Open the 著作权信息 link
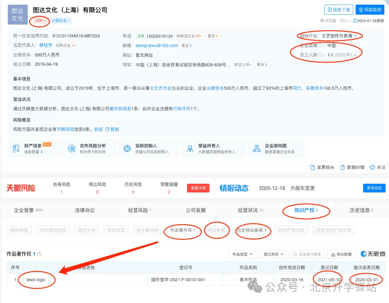The height and width of the screenshot is (303, 389). 120,109
